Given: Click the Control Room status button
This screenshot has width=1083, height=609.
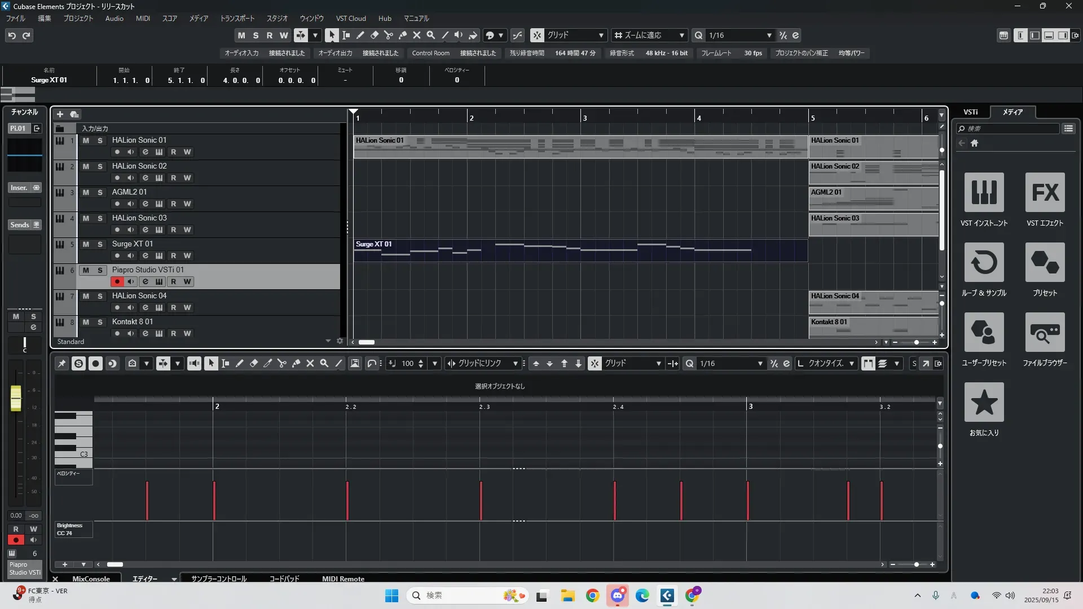Looking at the screenshot, I should [430, 53].
